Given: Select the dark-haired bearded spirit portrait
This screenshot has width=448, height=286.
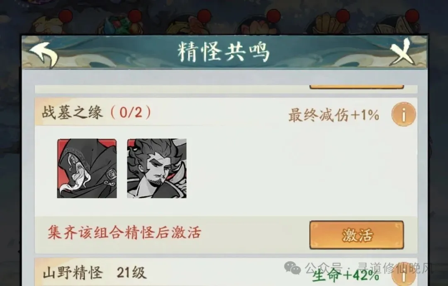Looking at the screenshot, I should coord(157,168).
